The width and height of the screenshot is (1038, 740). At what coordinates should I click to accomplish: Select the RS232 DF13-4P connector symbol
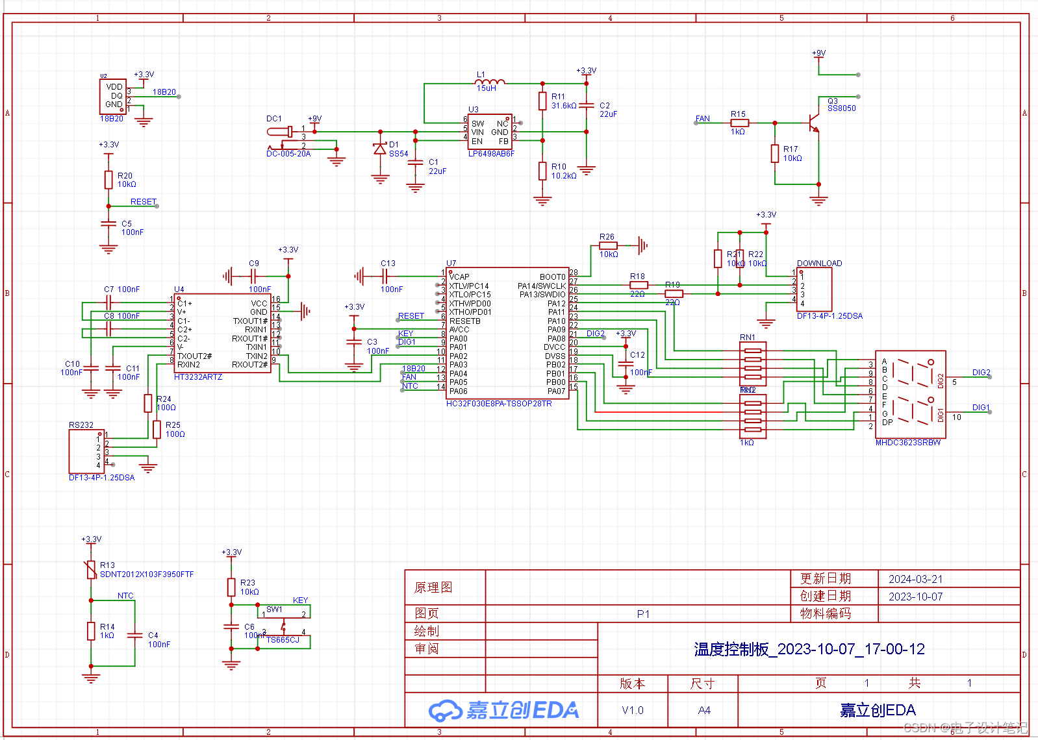tap(86, 450)
